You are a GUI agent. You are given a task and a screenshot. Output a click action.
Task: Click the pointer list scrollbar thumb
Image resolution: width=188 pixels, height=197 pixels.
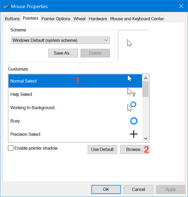tap(146, 89)
